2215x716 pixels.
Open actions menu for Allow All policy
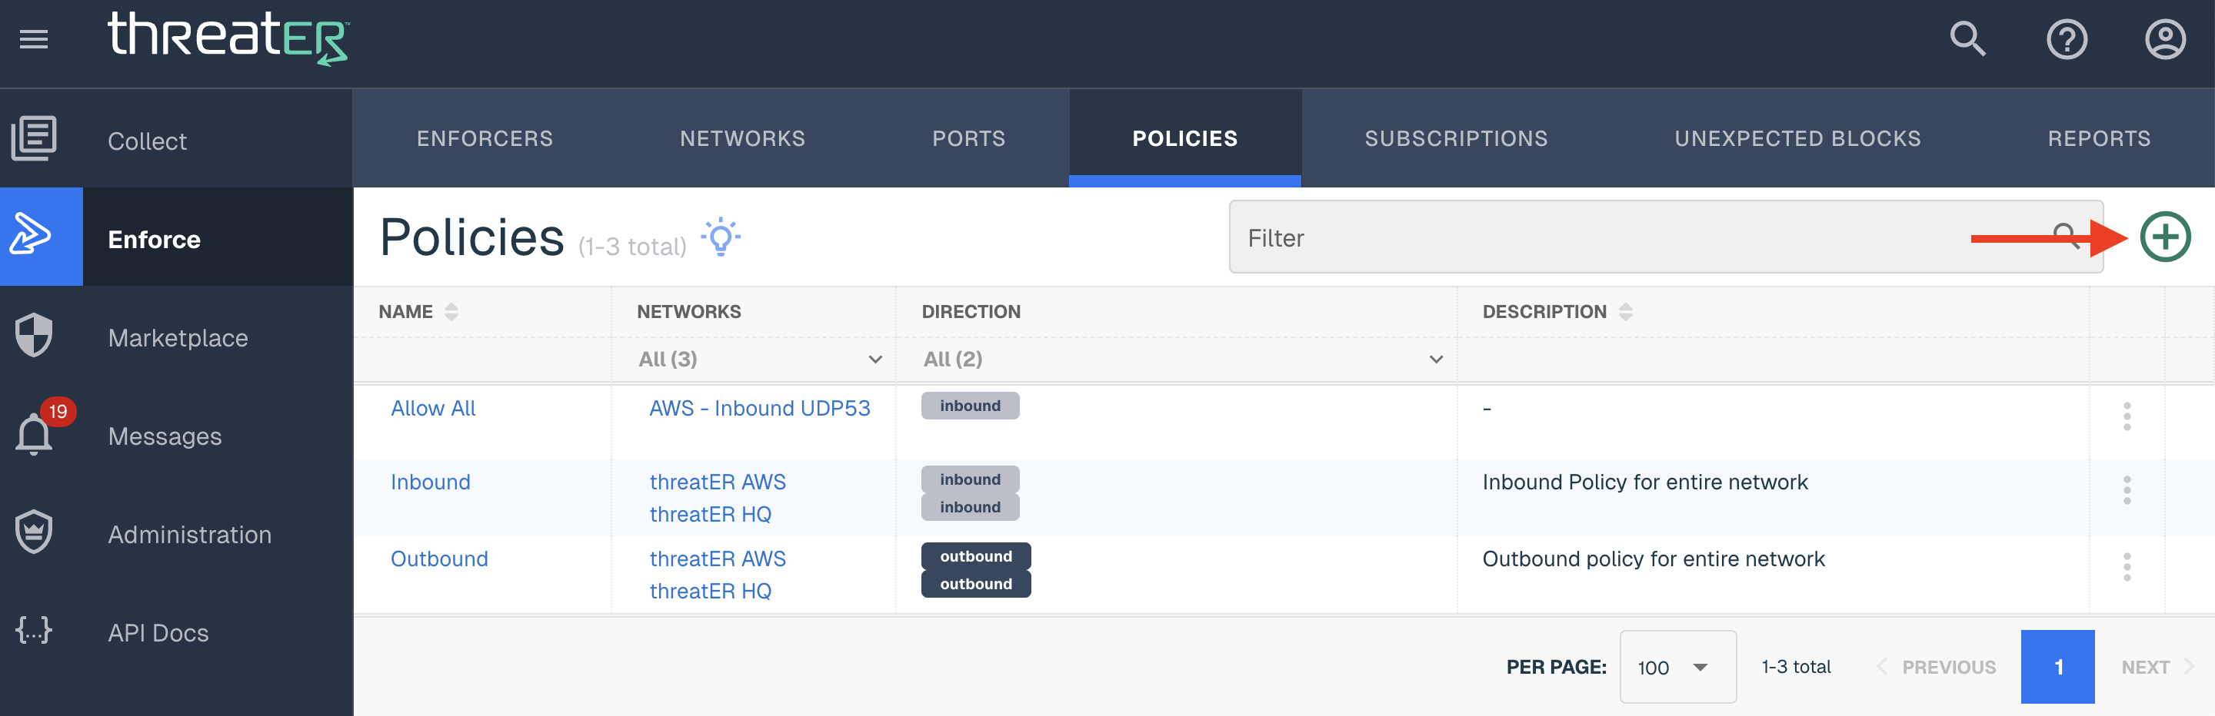pos(2127,416)
